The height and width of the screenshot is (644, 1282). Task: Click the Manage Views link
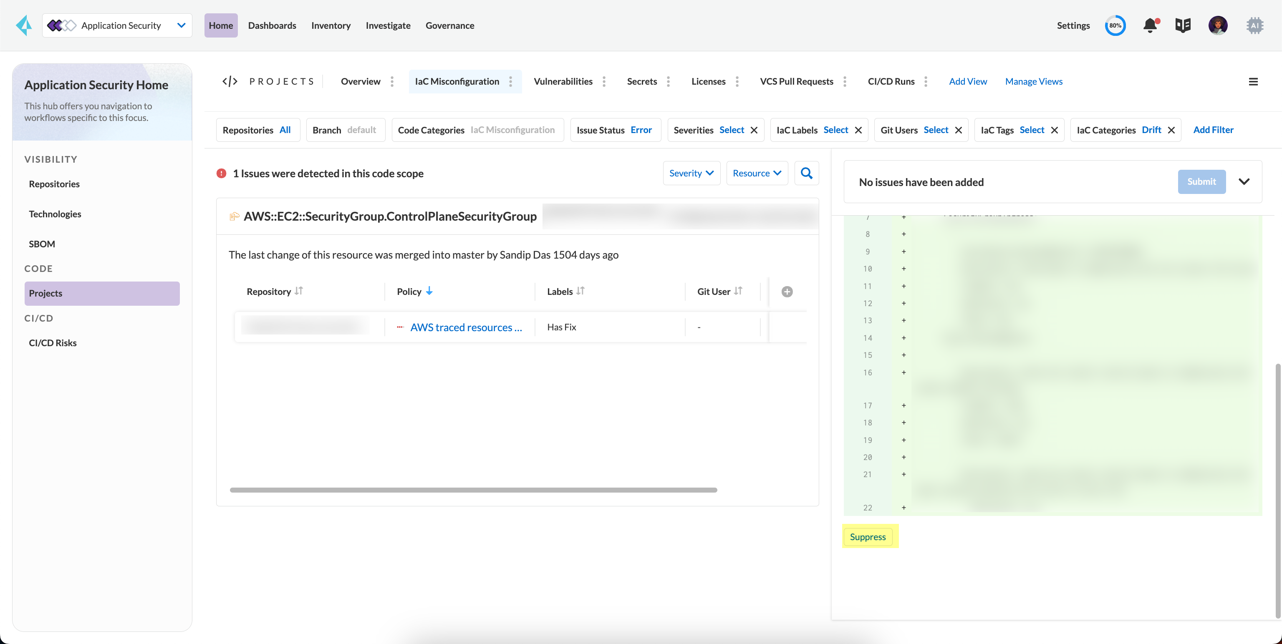1033,82
